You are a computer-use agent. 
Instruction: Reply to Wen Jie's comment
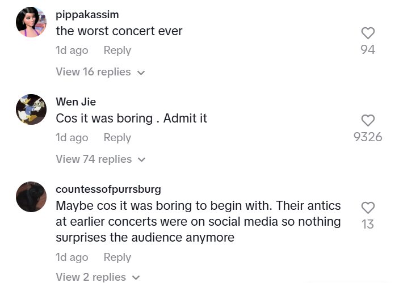[117, 138]
